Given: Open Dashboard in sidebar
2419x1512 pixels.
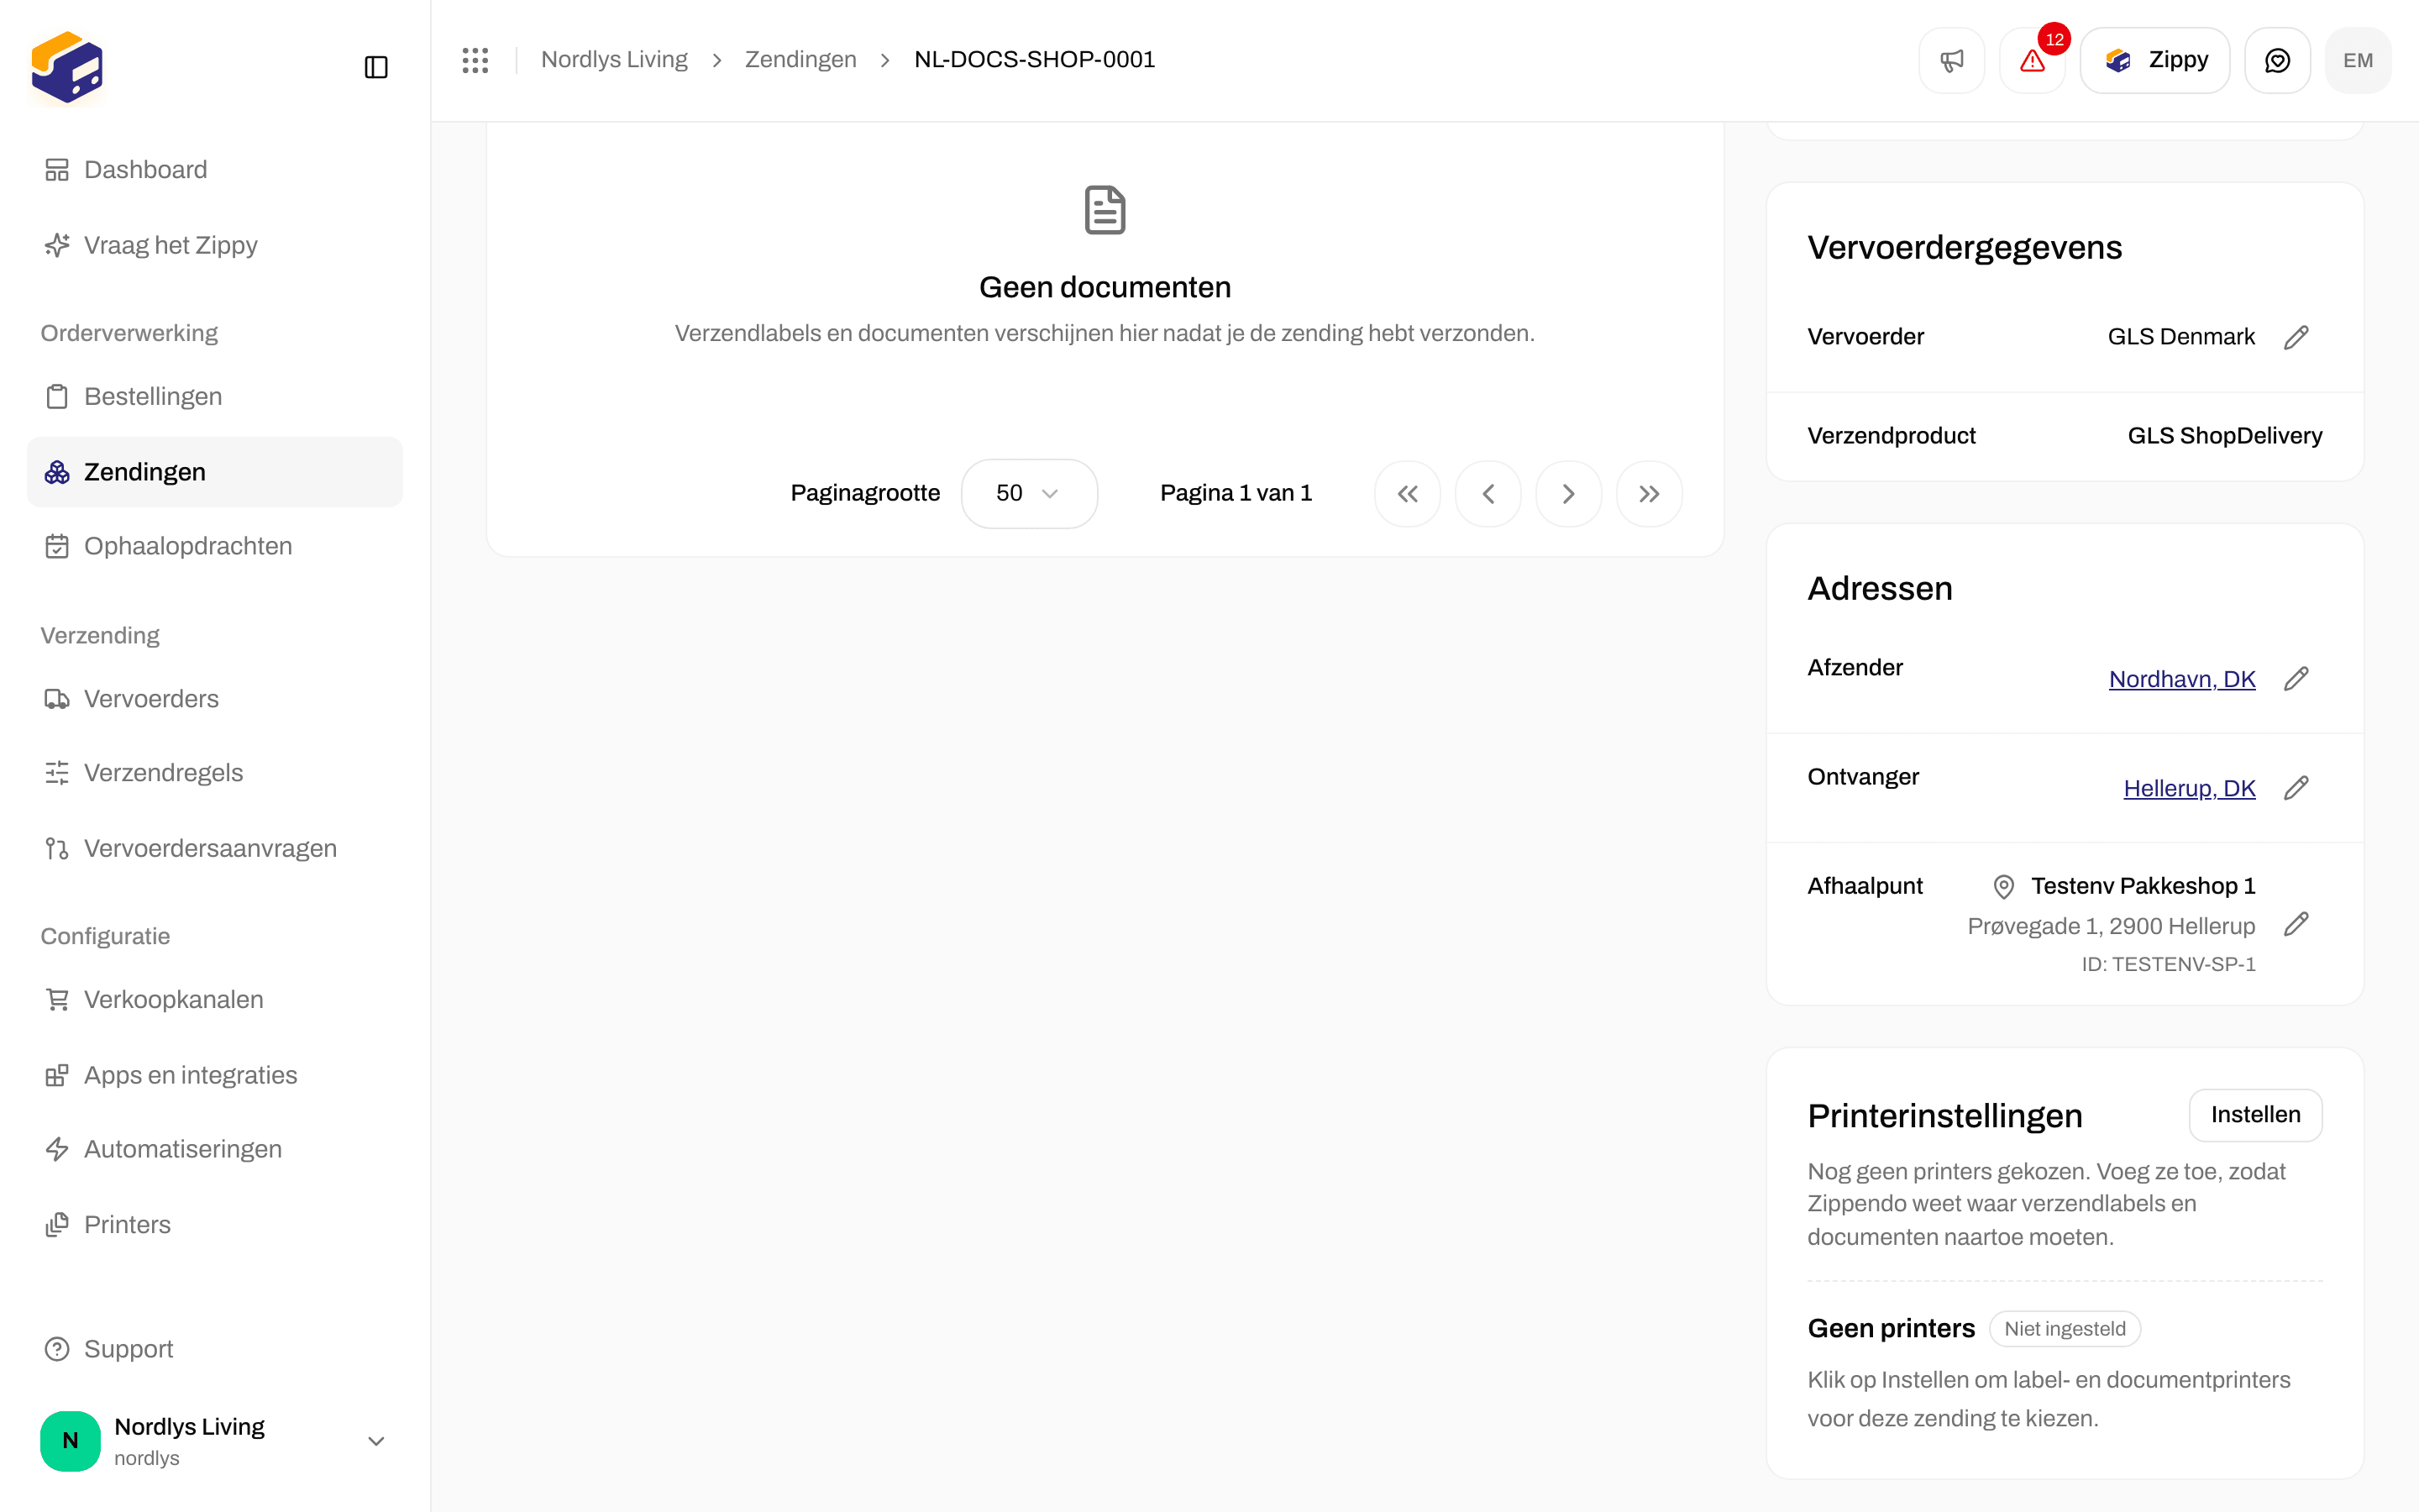Looking at the screenshot, I should click(215, 170).
